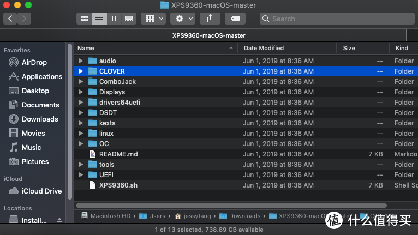This screenshot has height=235, width=418.
Task: Select the README.md file icon
Action: click(x=93, y=154)
